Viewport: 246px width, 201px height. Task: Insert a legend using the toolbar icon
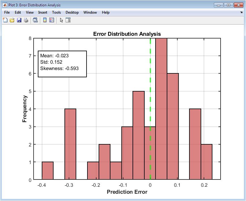tap(52, 20)
